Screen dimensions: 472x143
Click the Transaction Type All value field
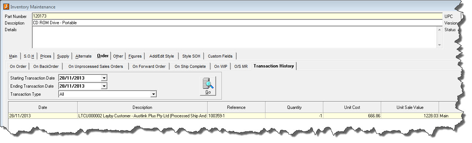click(105, 94)
